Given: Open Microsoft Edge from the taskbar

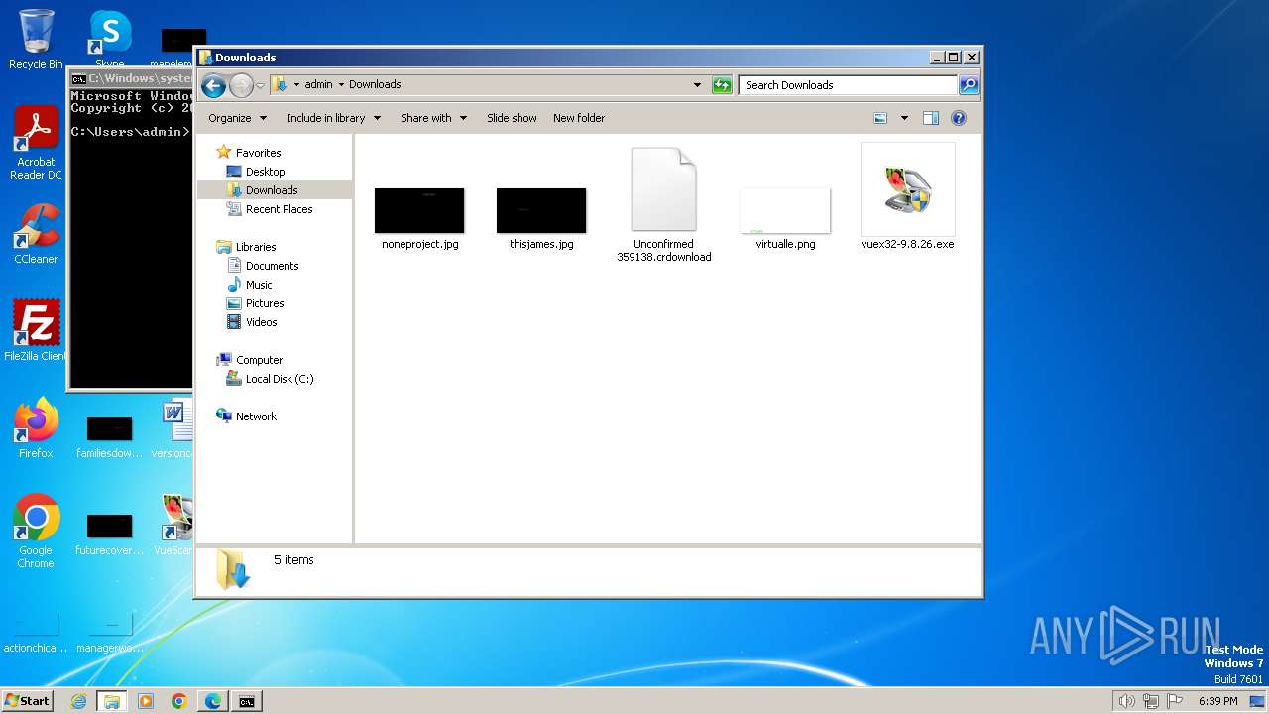Looking at the screenshot, I should click(213, 701).
